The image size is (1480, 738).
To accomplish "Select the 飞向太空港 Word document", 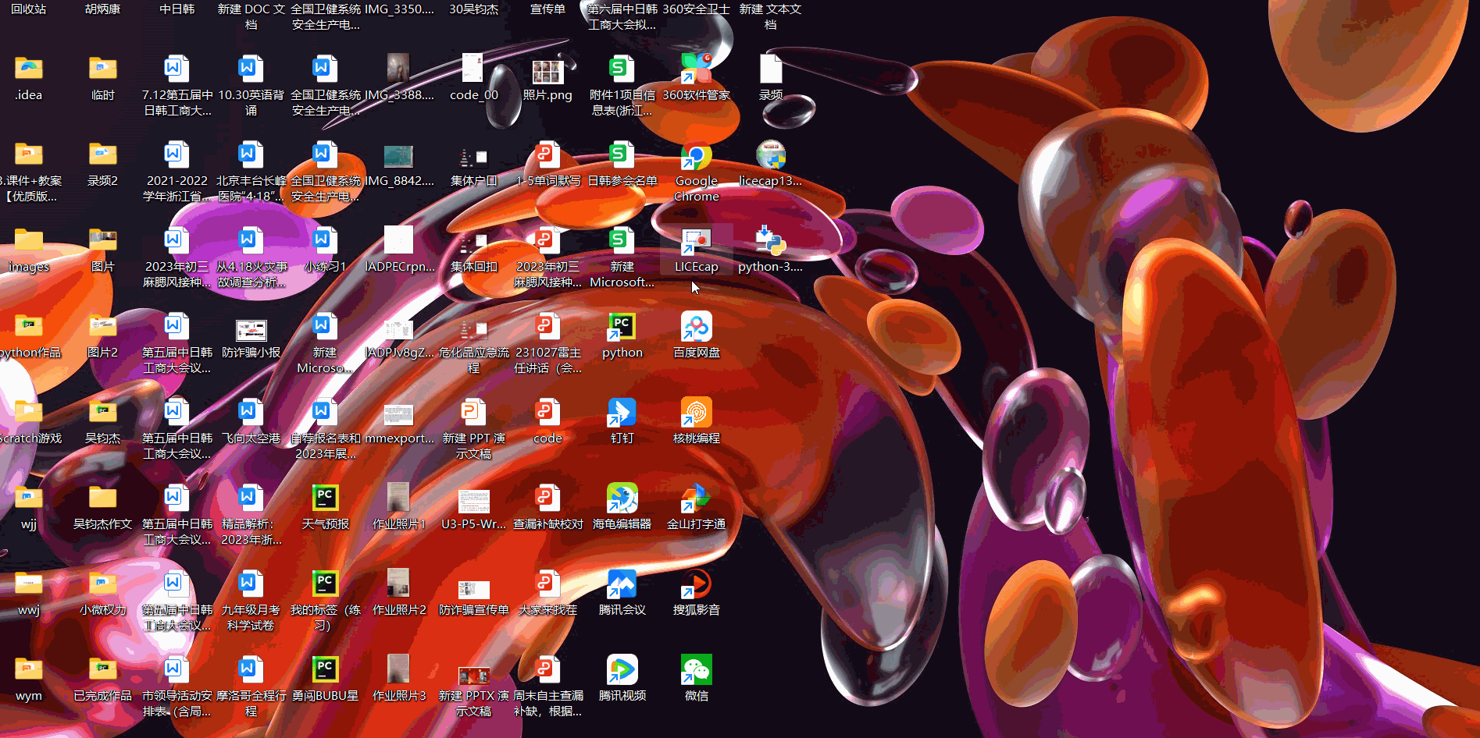I will 251,413.
